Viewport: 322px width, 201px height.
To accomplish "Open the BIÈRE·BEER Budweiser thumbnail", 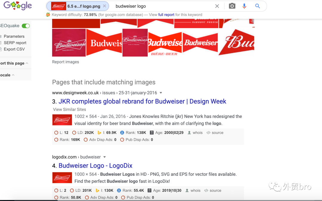I will coord(165,44).
